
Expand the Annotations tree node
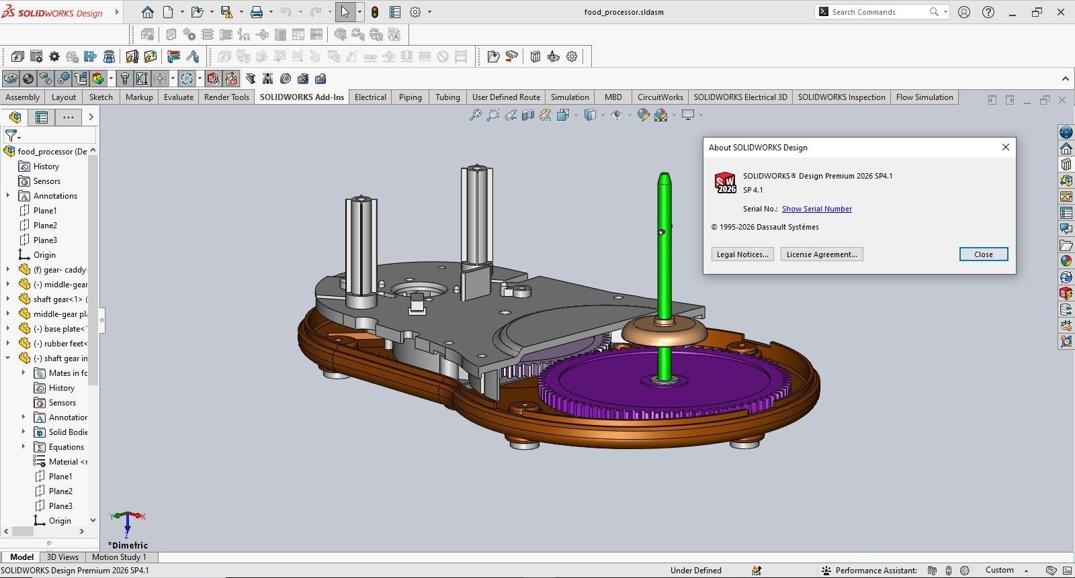click(x=8, y=195)
